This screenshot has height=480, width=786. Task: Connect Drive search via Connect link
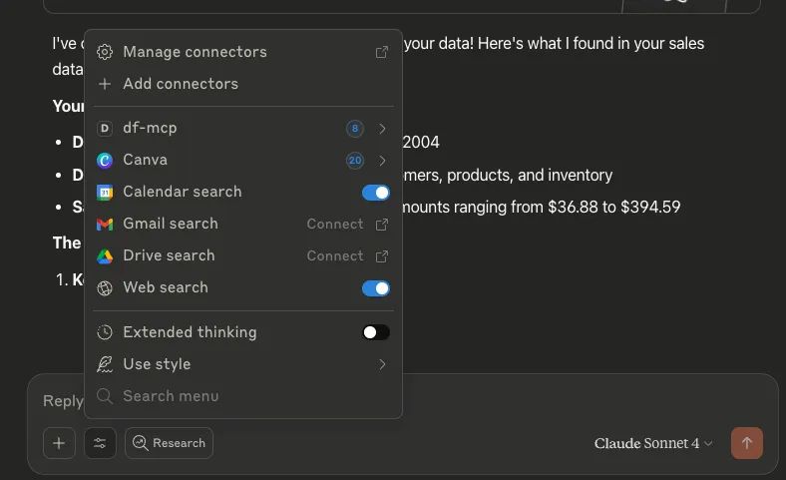335,256
